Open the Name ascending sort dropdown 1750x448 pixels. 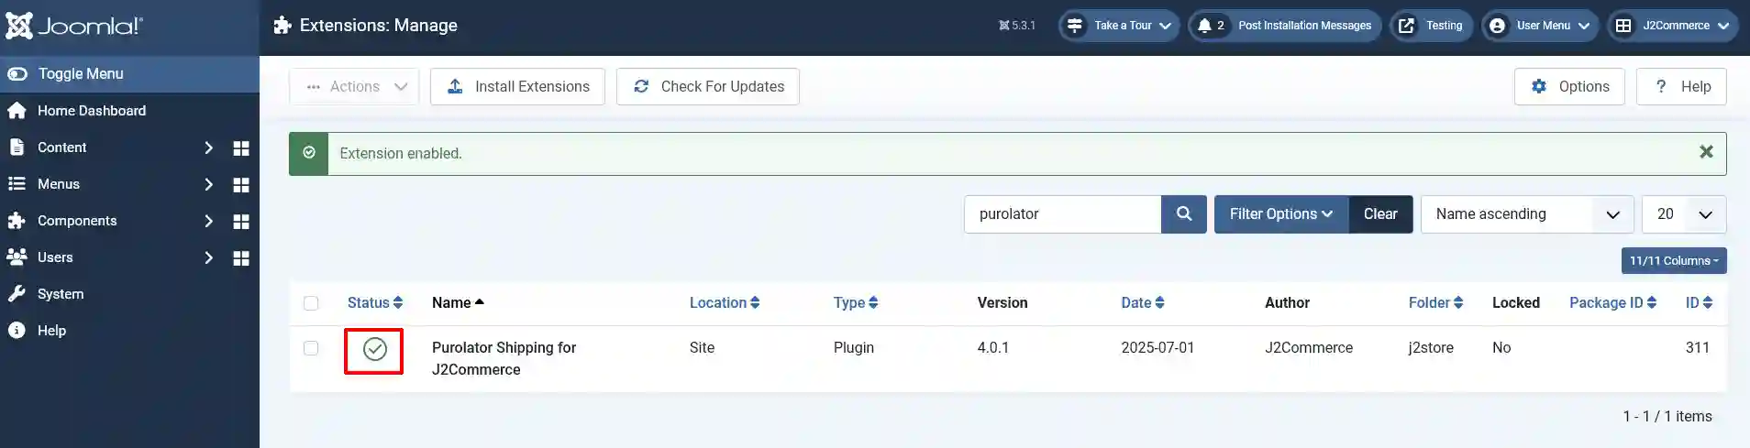1527,214
